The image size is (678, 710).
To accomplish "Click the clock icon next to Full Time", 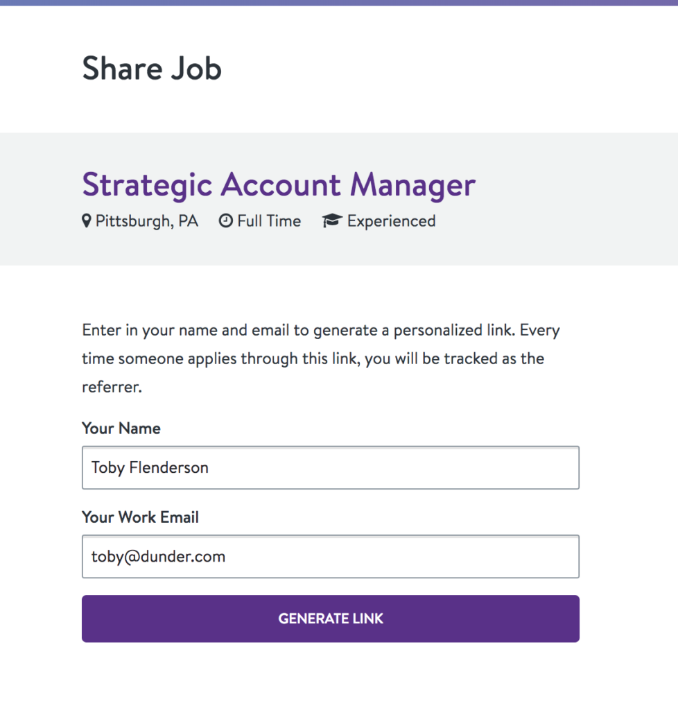I will click(x=226, y=221).
